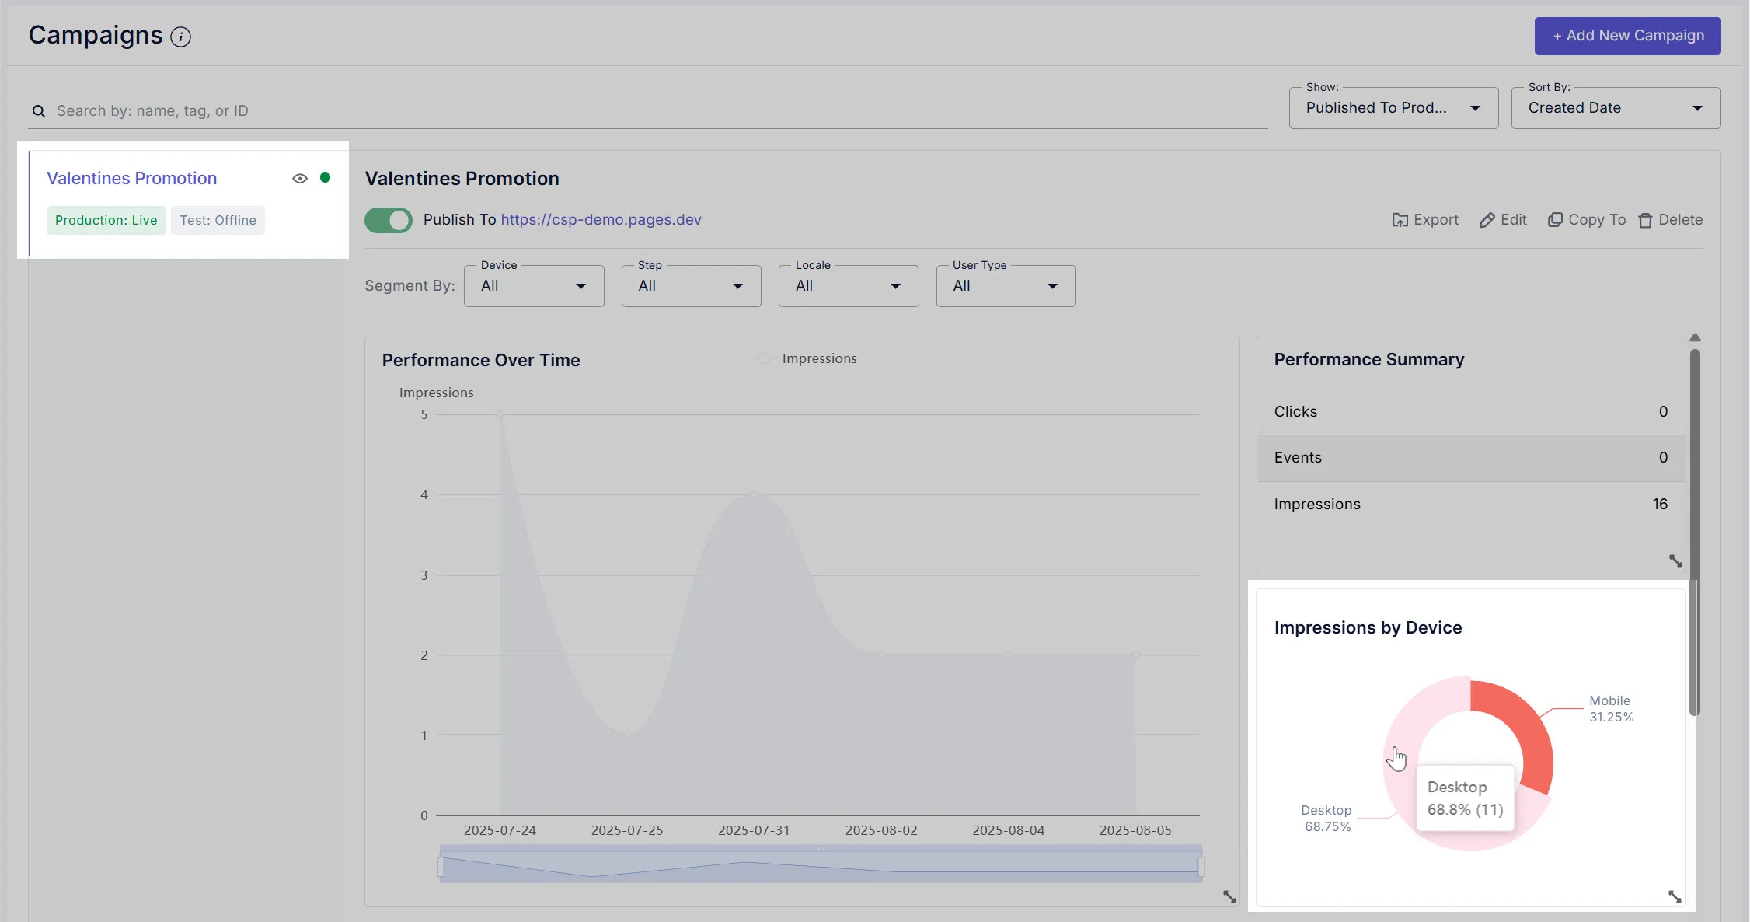Click the Edit pencil icon
The width and height of the screenshot is (1750, 922).
[x=1487, y=220]
